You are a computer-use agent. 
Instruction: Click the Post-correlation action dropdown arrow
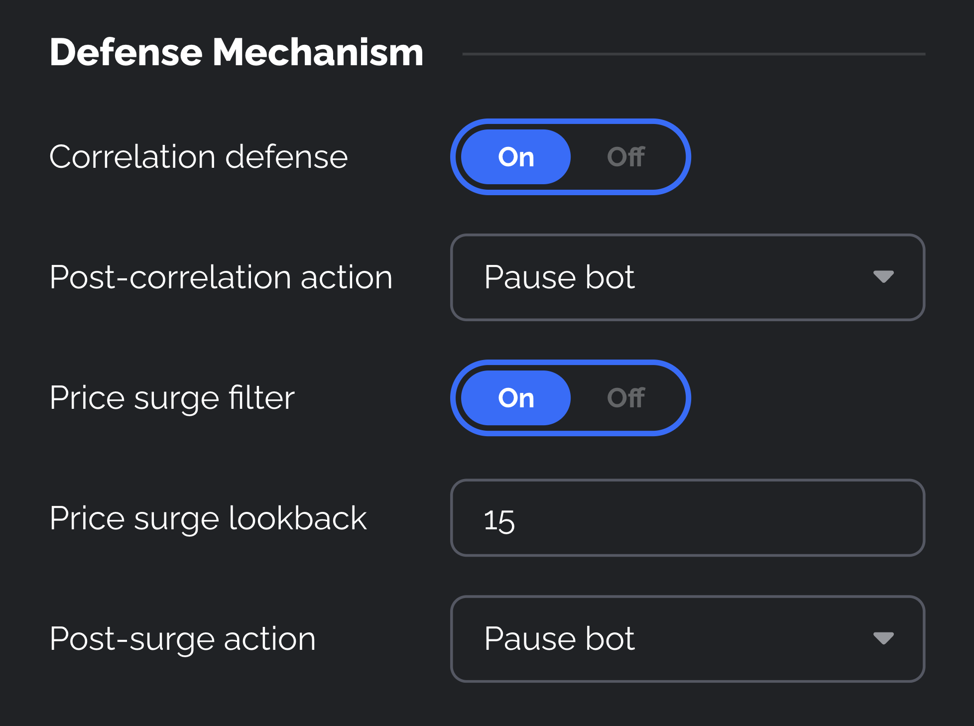click(x=883, y=277)
